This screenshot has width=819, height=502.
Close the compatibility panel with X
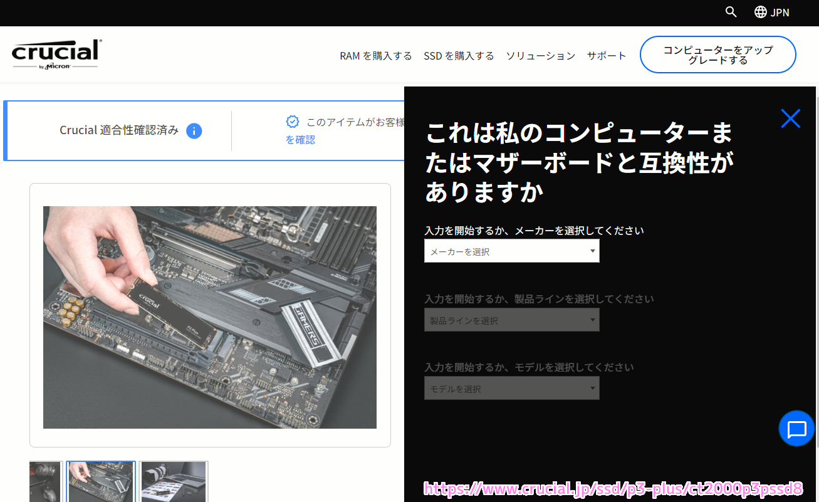pos(790,118)
